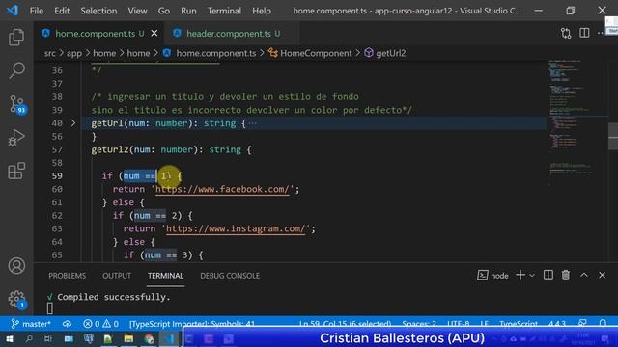The image size is (618, 347).
Task: Open the Run and Debug view
Action: click(16, 138)
